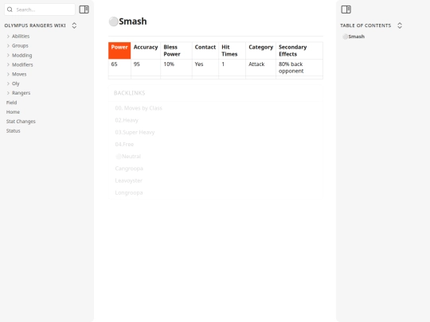Click the BACKLINKS heading
The image size is (430, 322).
[x=130, y=93]
